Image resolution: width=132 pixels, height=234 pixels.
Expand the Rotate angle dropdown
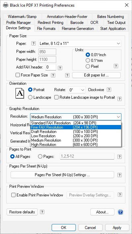pyautogui.click(x=77, y=90)
